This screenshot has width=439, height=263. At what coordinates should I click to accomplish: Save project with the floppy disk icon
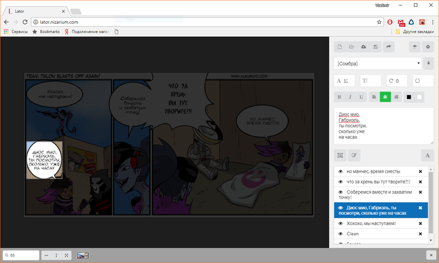coord(376,47)
